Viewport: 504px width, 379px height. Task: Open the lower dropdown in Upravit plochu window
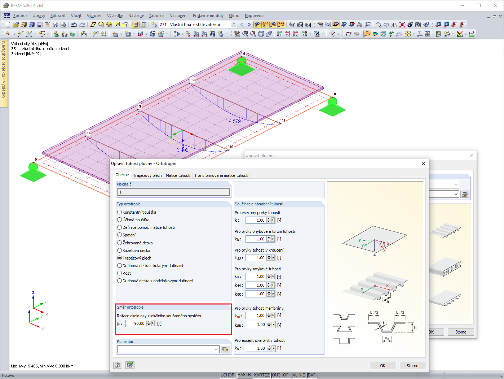click(456, 194)
